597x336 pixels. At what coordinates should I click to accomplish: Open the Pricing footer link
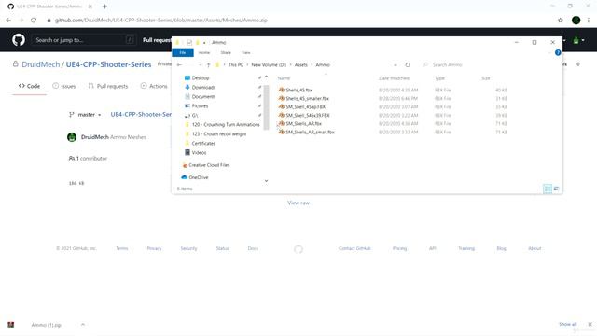pyautogui.click(x=399, y=248)
